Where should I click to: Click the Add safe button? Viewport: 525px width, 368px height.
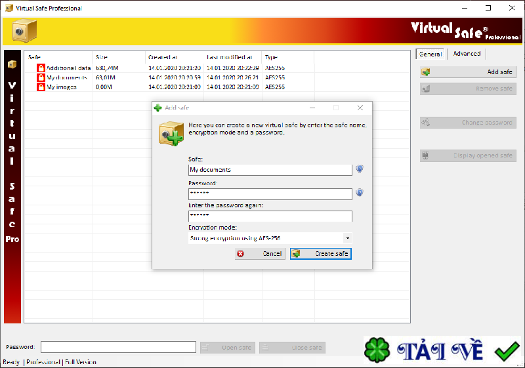[468, 72]
